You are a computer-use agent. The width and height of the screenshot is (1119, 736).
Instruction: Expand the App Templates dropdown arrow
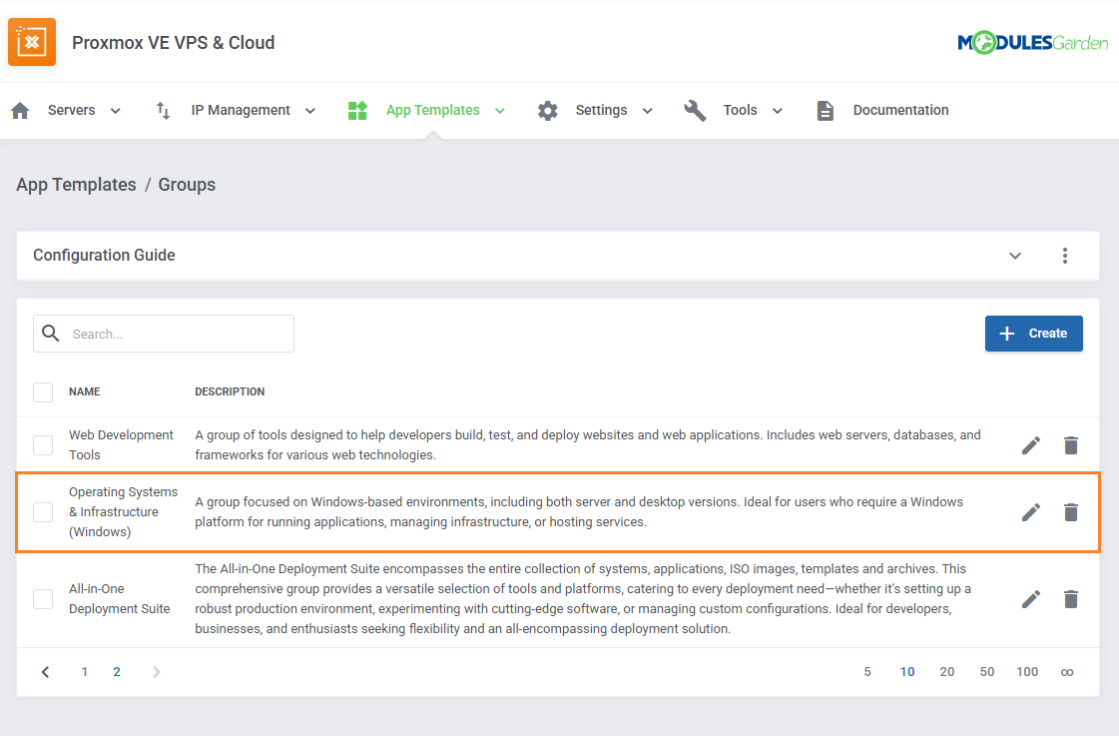pos(499,111)
